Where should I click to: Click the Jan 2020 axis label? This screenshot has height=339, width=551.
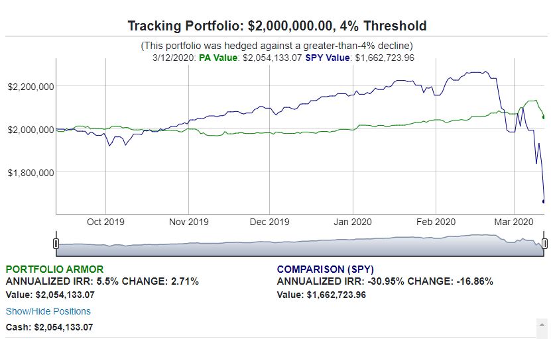click(x=353, y=222)
